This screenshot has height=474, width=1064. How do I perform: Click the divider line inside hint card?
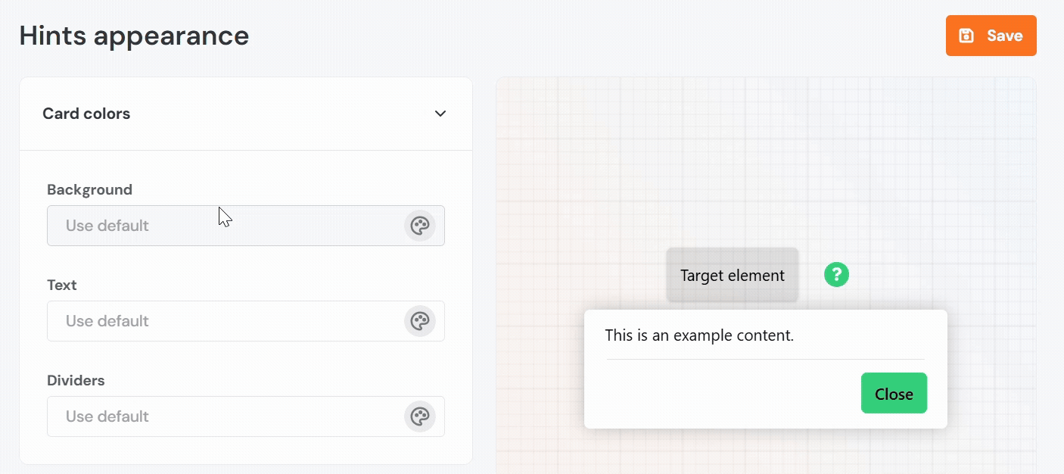764,359
